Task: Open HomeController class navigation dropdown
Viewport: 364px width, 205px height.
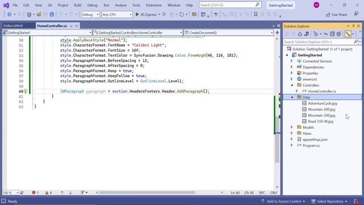Action: pos(138,33)
